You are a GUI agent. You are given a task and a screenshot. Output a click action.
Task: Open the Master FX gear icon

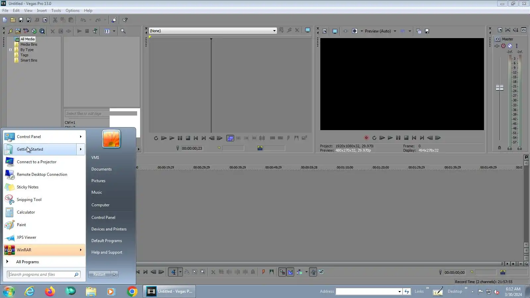[x=503, y=46]
